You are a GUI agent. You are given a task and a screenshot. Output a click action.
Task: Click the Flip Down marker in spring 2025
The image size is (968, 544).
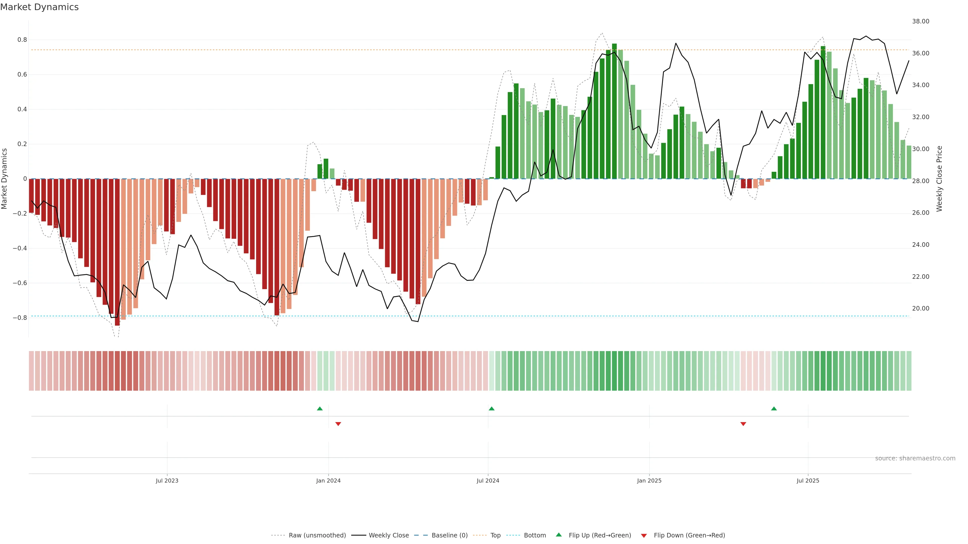[x=743, y=424]
